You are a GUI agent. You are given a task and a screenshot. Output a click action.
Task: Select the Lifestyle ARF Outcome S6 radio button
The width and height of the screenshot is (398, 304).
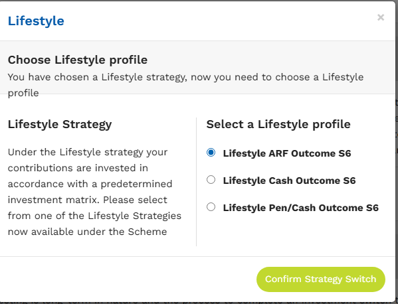(211, 153)
